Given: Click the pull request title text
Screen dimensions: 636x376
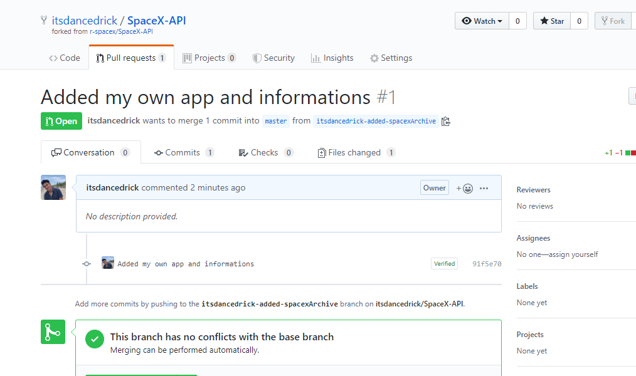Looking at the screenshot, I should pos(206,97).
